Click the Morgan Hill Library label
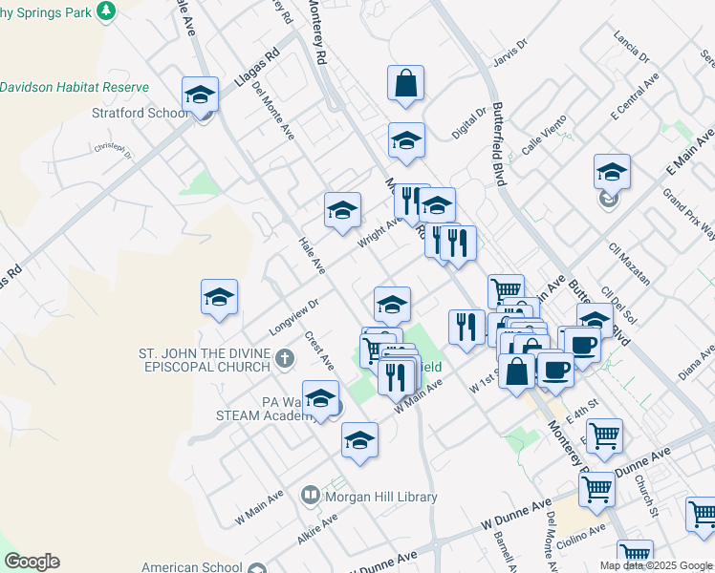This screenshot has height=573, width=715. click(x=381, y=497)
